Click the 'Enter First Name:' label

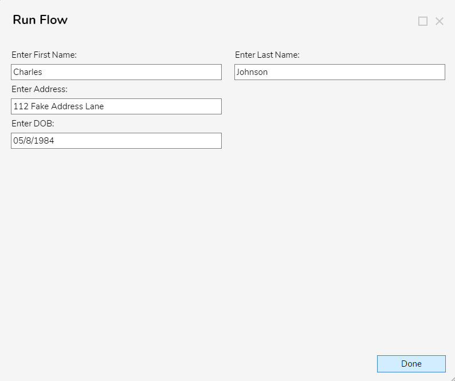(x=44, y=55)
